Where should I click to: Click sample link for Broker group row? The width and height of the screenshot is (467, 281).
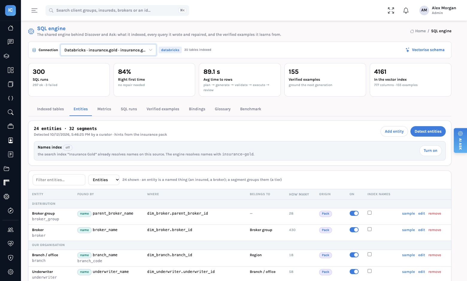(408, 213)
